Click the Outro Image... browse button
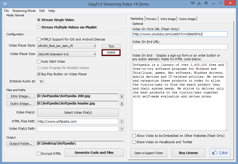 pos(21,104)
